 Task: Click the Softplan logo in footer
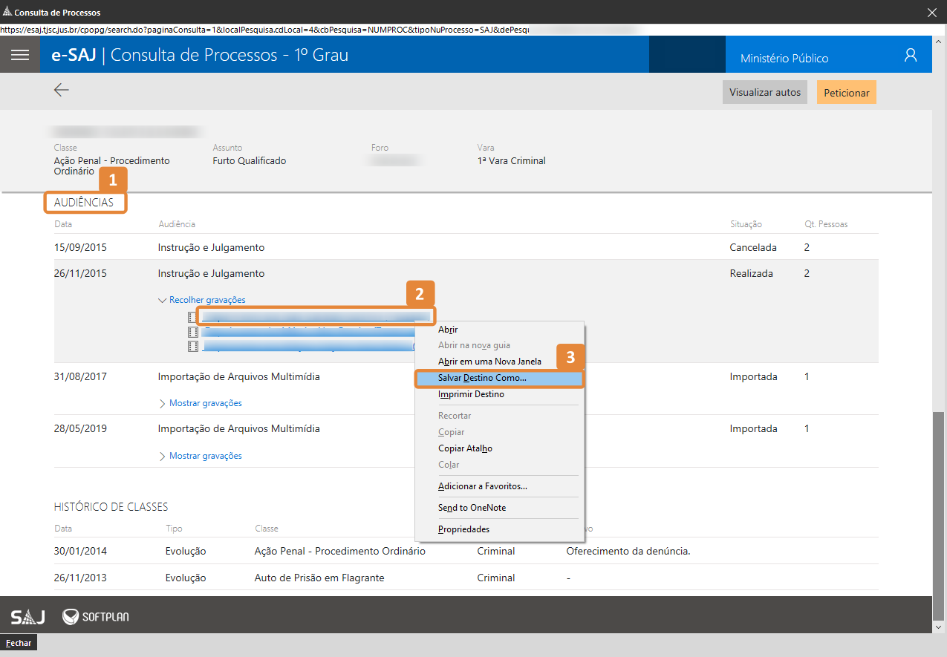pos(96,617)
